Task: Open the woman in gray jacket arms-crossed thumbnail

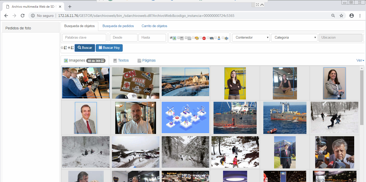Action: (x=334, y=83)
